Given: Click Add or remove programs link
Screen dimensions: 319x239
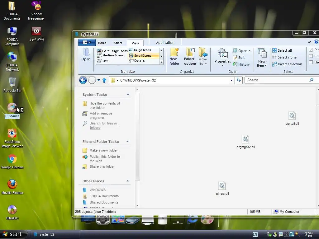Looking at the screenshot, I should point(101,115).
